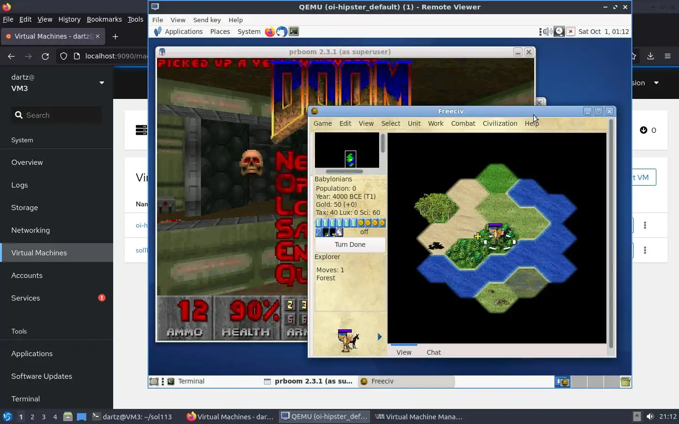Open research status via the magnifier indicator icon
The height and width of the screenshot is (424, 679).
(x=319, y=232)
